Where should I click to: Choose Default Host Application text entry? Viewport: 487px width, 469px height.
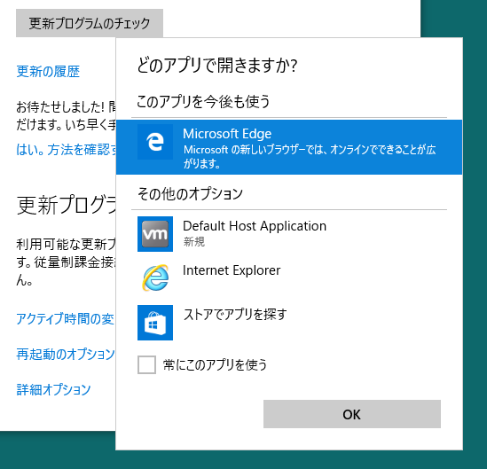[x=255, y=226]
